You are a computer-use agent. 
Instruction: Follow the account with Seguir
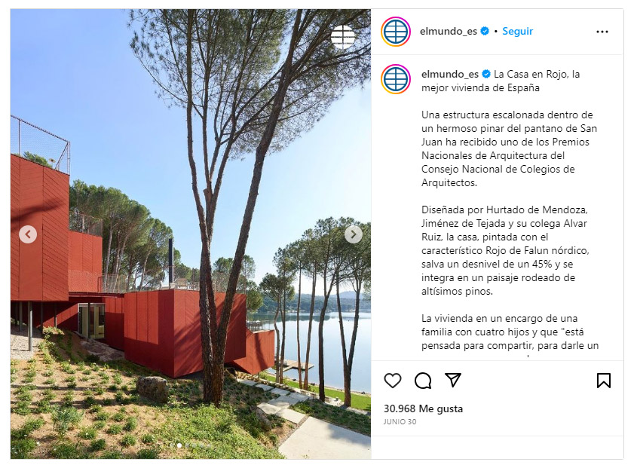point(518,31)
